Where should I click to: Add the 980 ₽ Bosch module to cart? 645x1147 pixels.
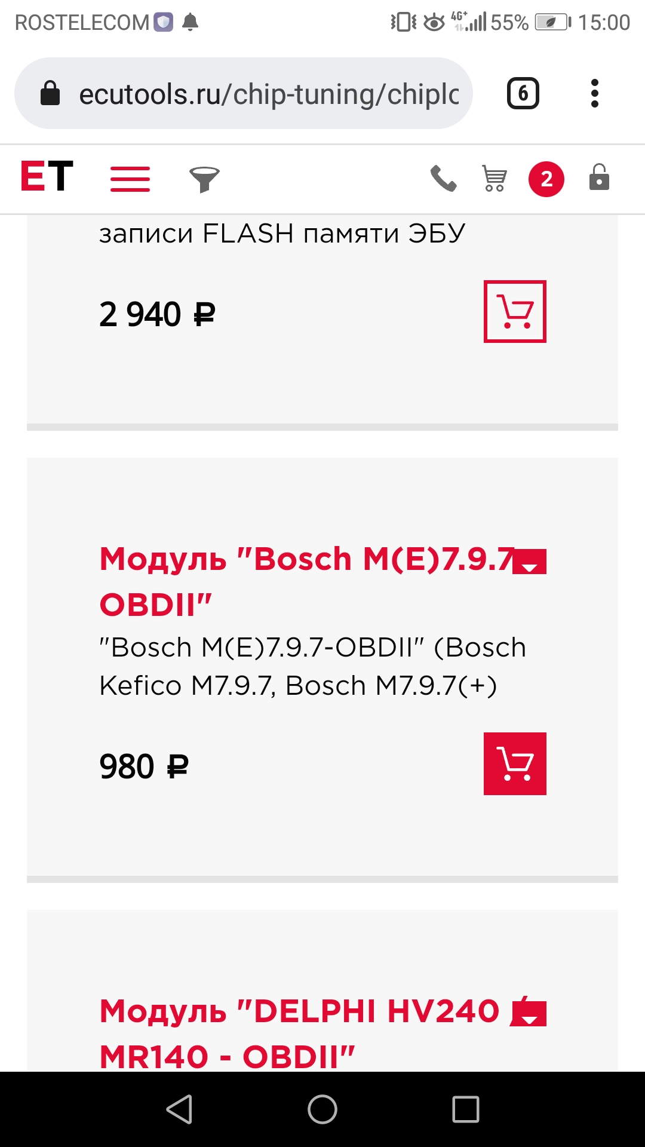pyautogui.click(x=515, y=763)
